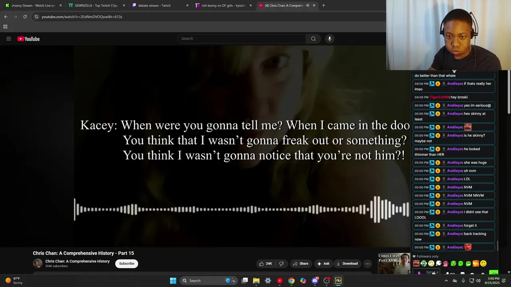Close the shoovy Stream tab
Image resolution: width=511 pixels, height=287 pixels.
(61, 6)
